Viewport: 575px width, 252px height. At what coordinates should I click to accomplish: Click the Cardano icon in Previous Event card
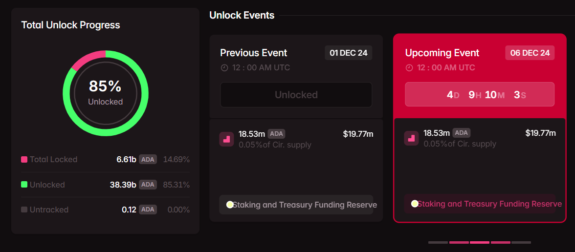(226, 139)
